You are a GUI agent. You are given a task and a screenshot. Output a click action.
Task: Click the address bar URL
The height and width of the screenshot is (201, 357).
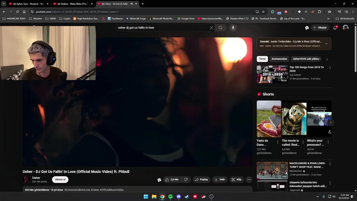(x=77, y=12)
